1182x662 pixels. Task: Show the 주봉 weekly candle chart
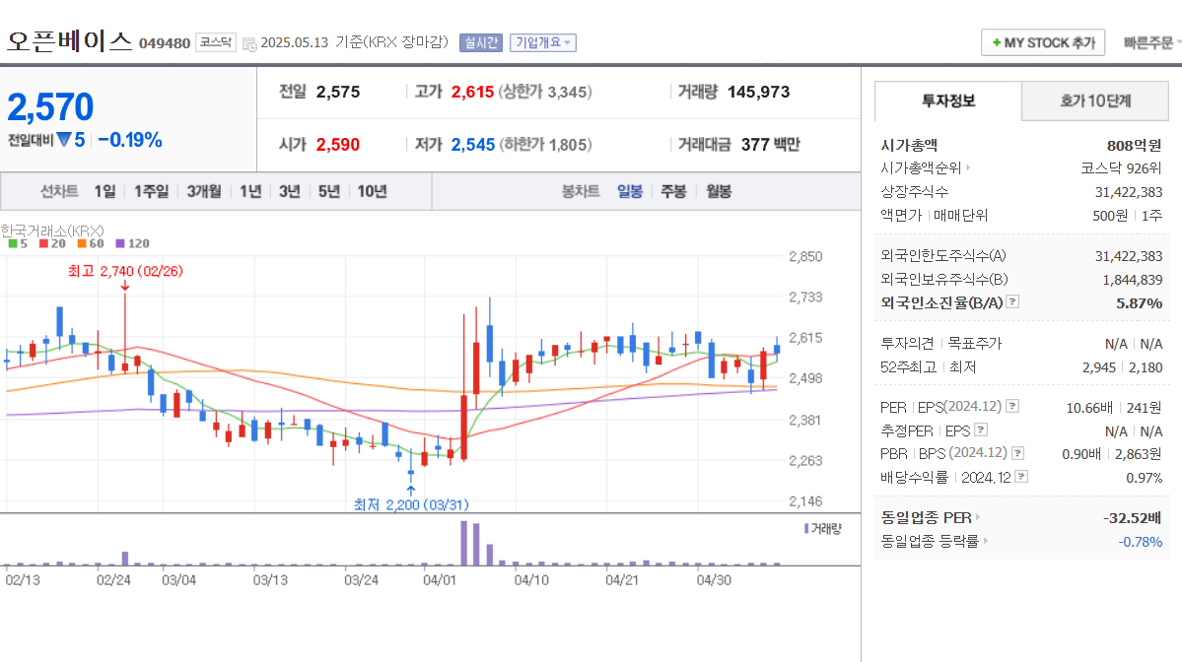click(673, 191)
